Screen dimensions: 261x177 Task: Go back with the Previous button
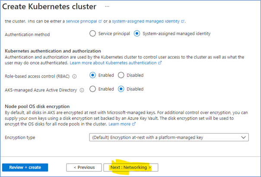coord(84,167)
